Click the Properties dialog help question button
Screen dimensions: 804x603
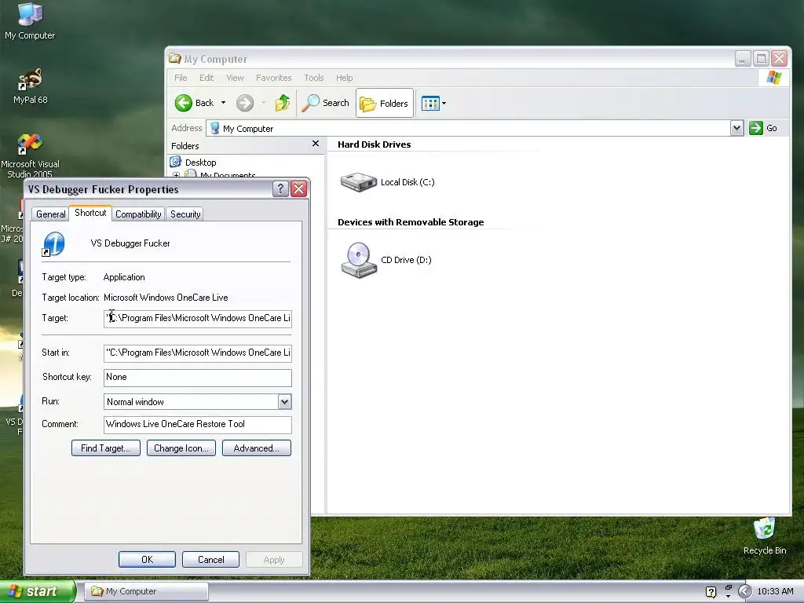pyautogui.click(x=280, y=188)
